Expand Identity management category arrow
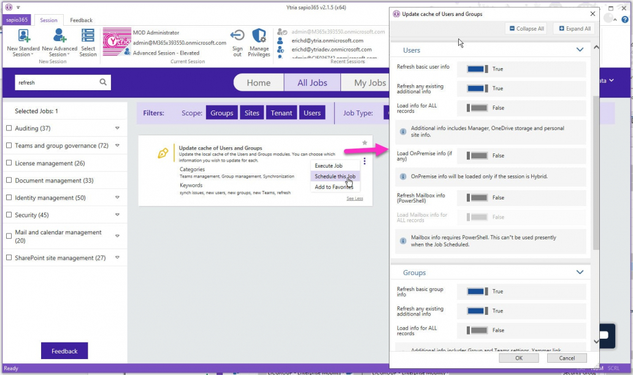The height and width of the screenshot is (375, 633). coord(117,198)
